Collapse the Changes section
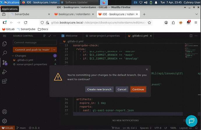The image size is (201, 130). click(13, 56)
